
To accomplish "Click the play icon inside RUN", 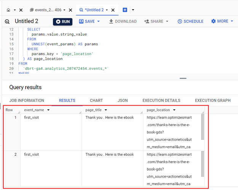I will (58, 22).
